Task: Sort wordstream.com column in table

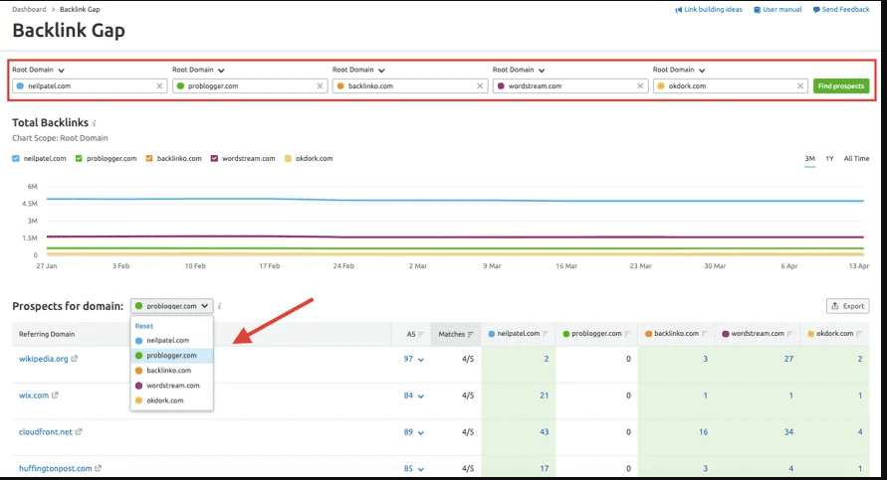Action: pos(789,334)
